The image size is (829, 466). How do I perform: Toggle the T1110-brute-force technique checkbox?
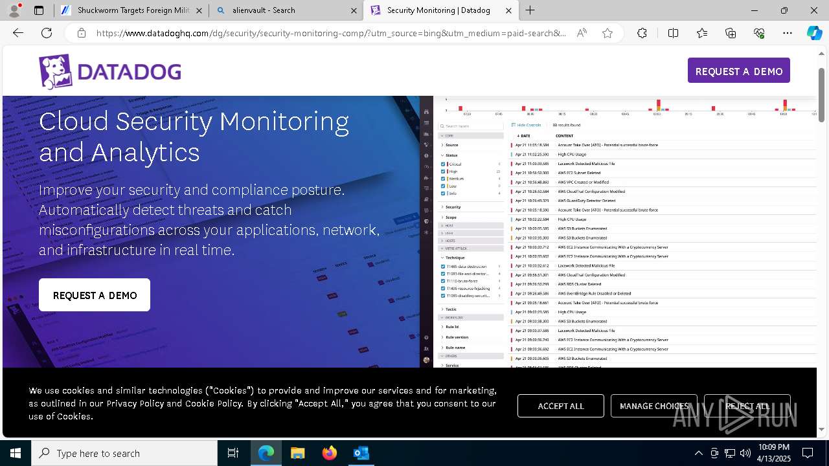[x=443, y=282]
